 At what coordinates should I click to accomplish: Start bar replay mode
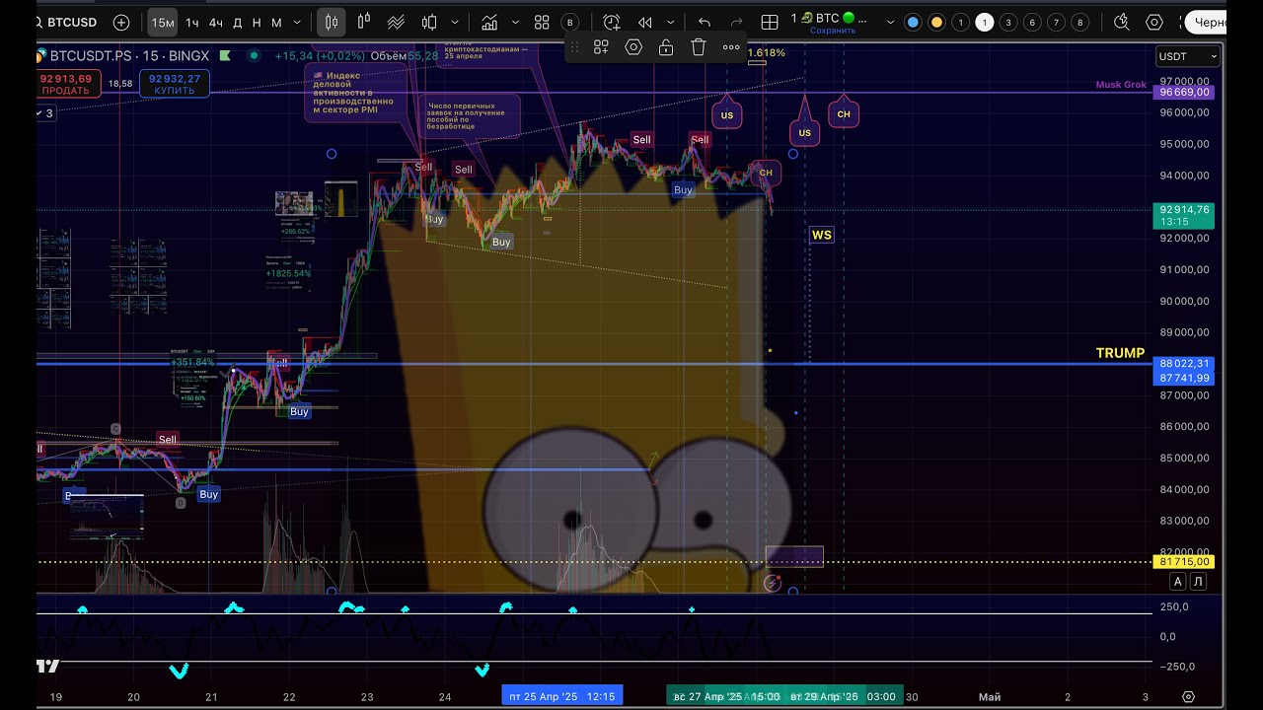[644, 22]
